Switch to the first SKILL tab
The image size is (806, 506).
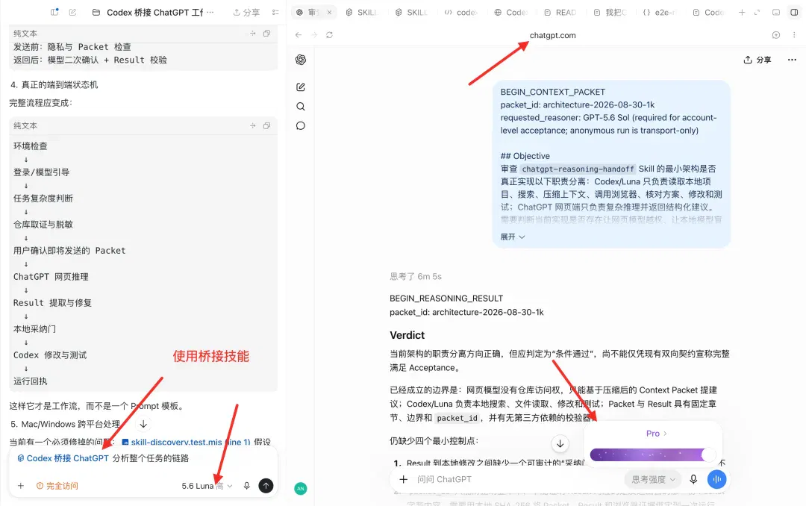tap(363, 13)
